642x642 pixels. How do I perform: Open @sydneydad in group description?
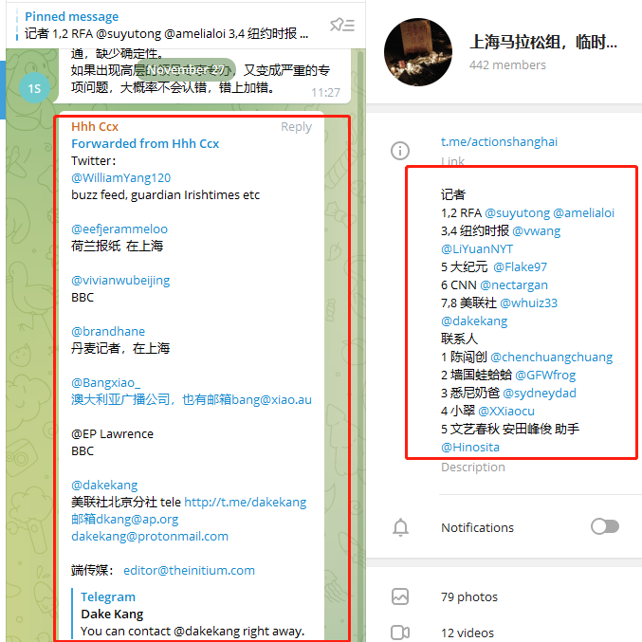540,393
